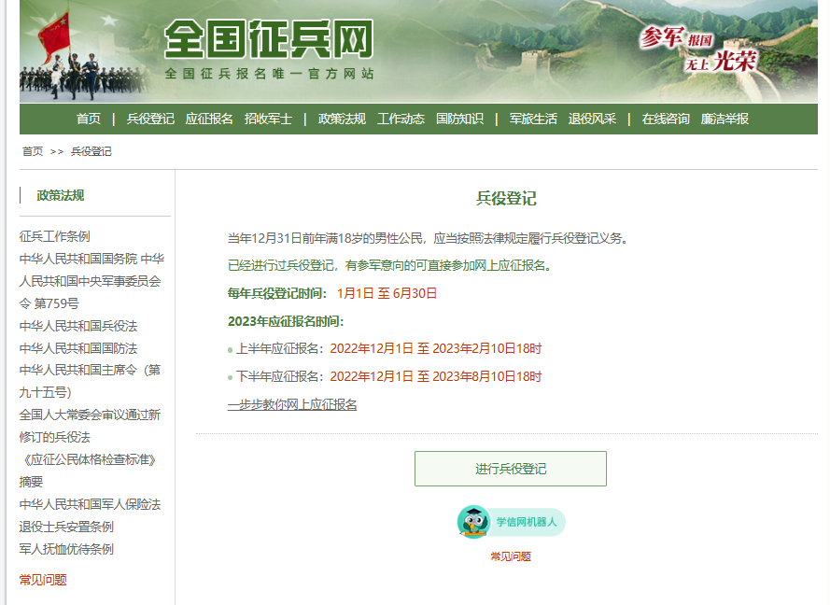The height and width of the screenshot is (605, 830).
Task: Go to 应征报名 in the nav bar
Action: 209,119
